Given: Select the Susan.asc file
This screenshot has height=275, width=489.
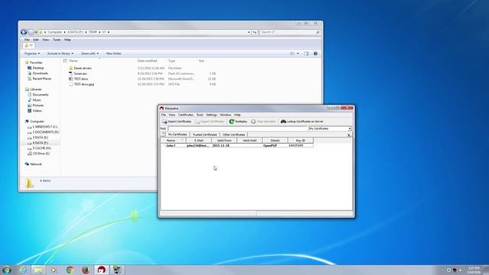Looking at the screenshot, I should pyautogui.click(x=80, y=73).
